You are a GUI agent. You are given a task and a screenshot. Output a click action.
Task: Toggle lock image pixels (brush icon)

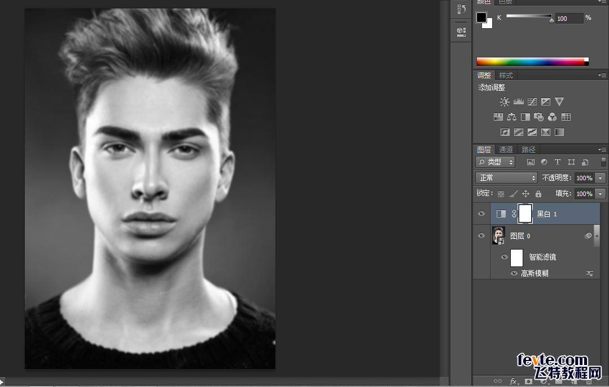coord(514,194)
